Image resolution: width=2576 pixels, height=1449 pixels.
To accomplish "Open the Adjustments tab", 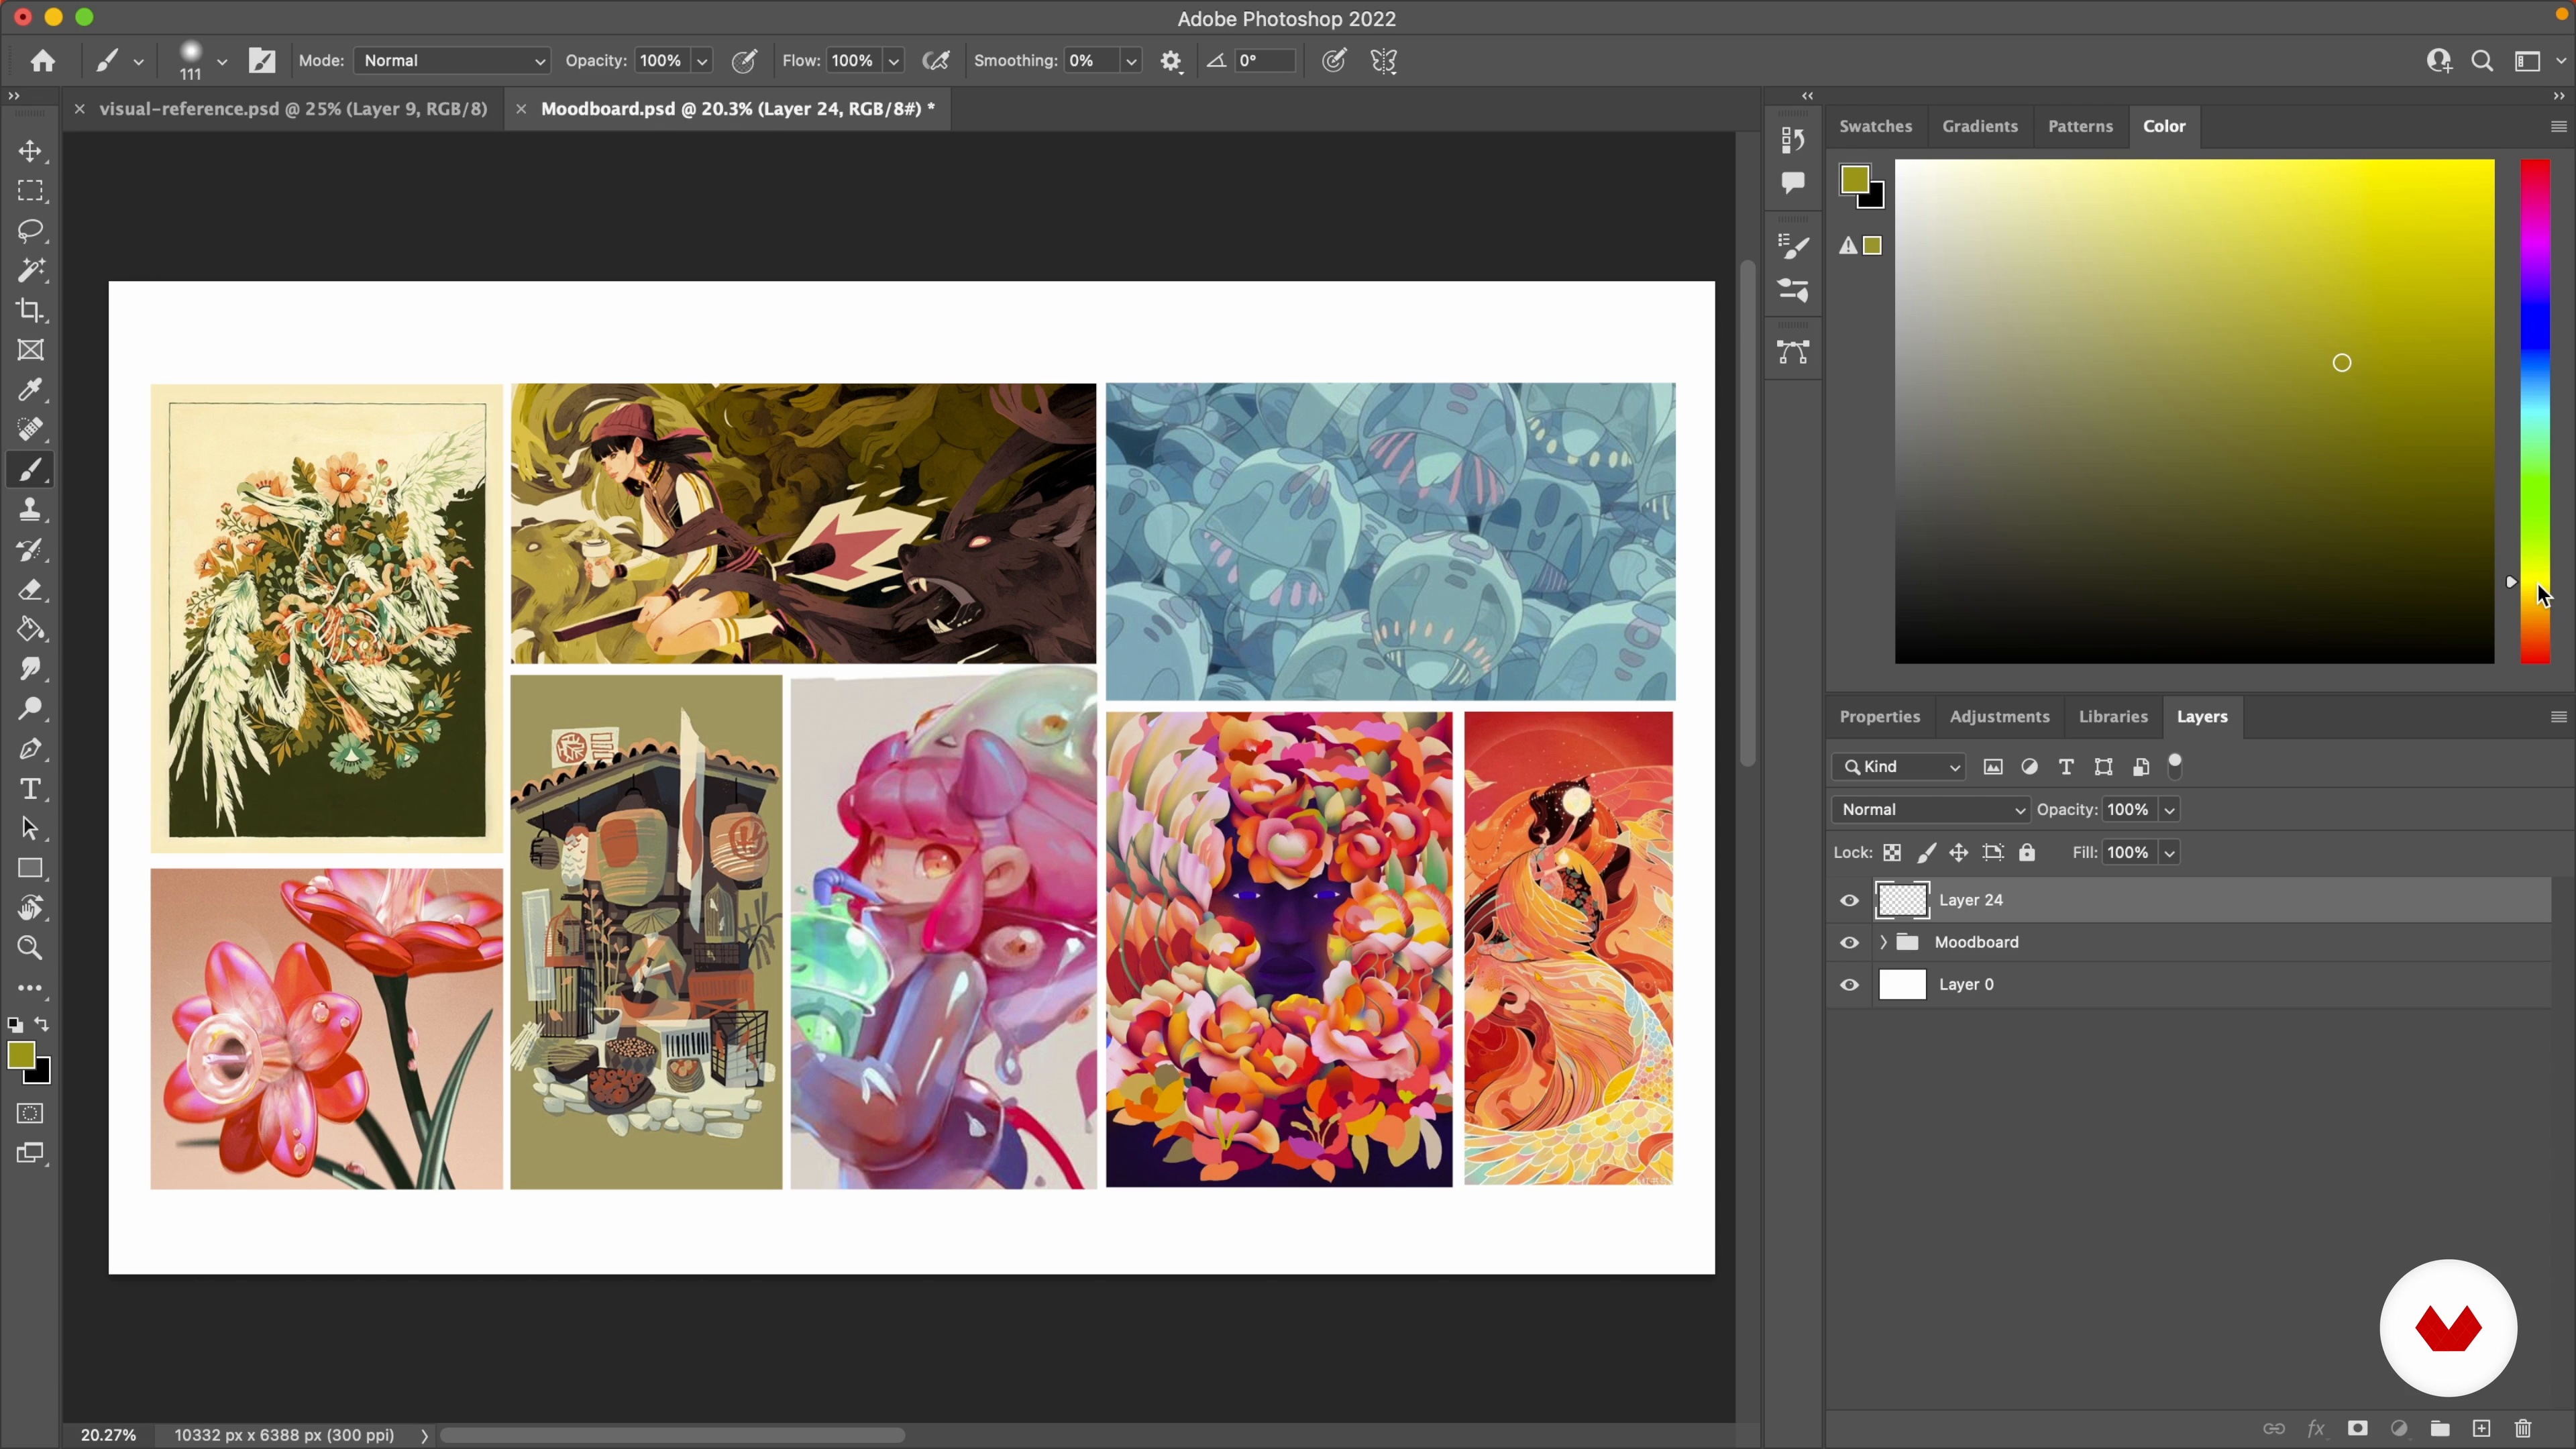I will 2000,717.
